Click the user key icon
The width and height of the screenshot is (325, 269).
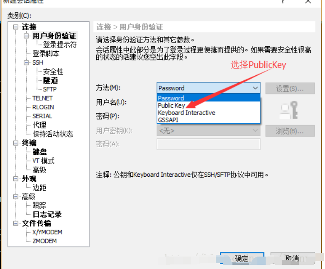tap(289, 110)
